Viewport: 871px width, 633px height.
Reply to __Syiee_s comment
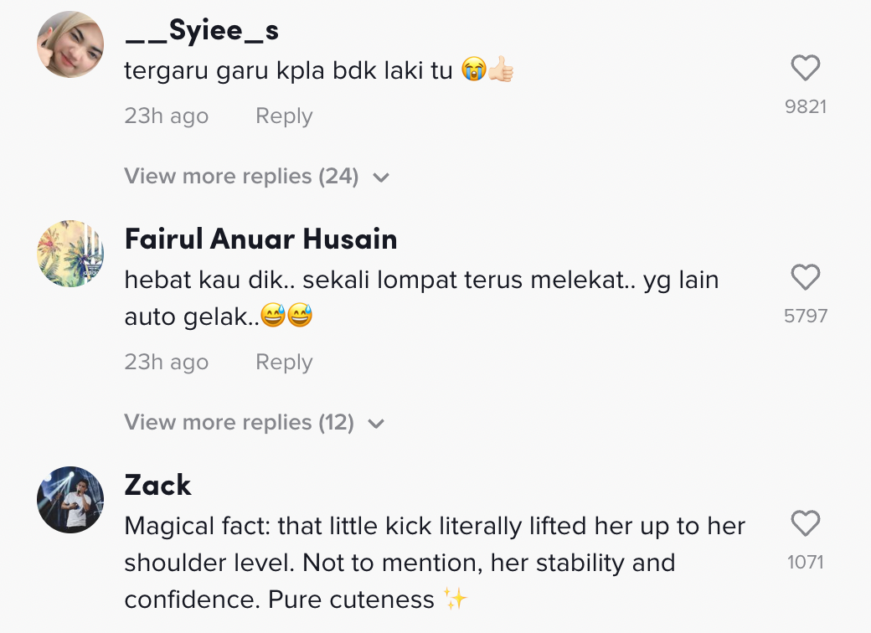pyautogui.click(x=284, y=116)
